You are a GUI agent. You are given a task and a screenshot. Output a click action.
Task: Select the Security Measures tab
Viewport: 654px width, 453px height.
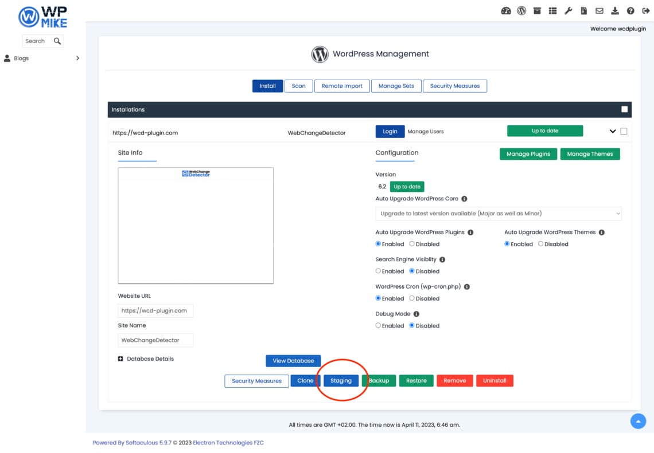[455, 85]
